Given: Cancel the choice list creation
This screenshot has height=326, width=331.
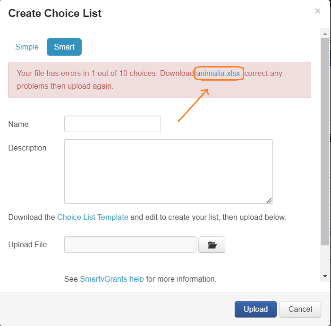Looking at the screenshot, I should [x=300, y=309].
